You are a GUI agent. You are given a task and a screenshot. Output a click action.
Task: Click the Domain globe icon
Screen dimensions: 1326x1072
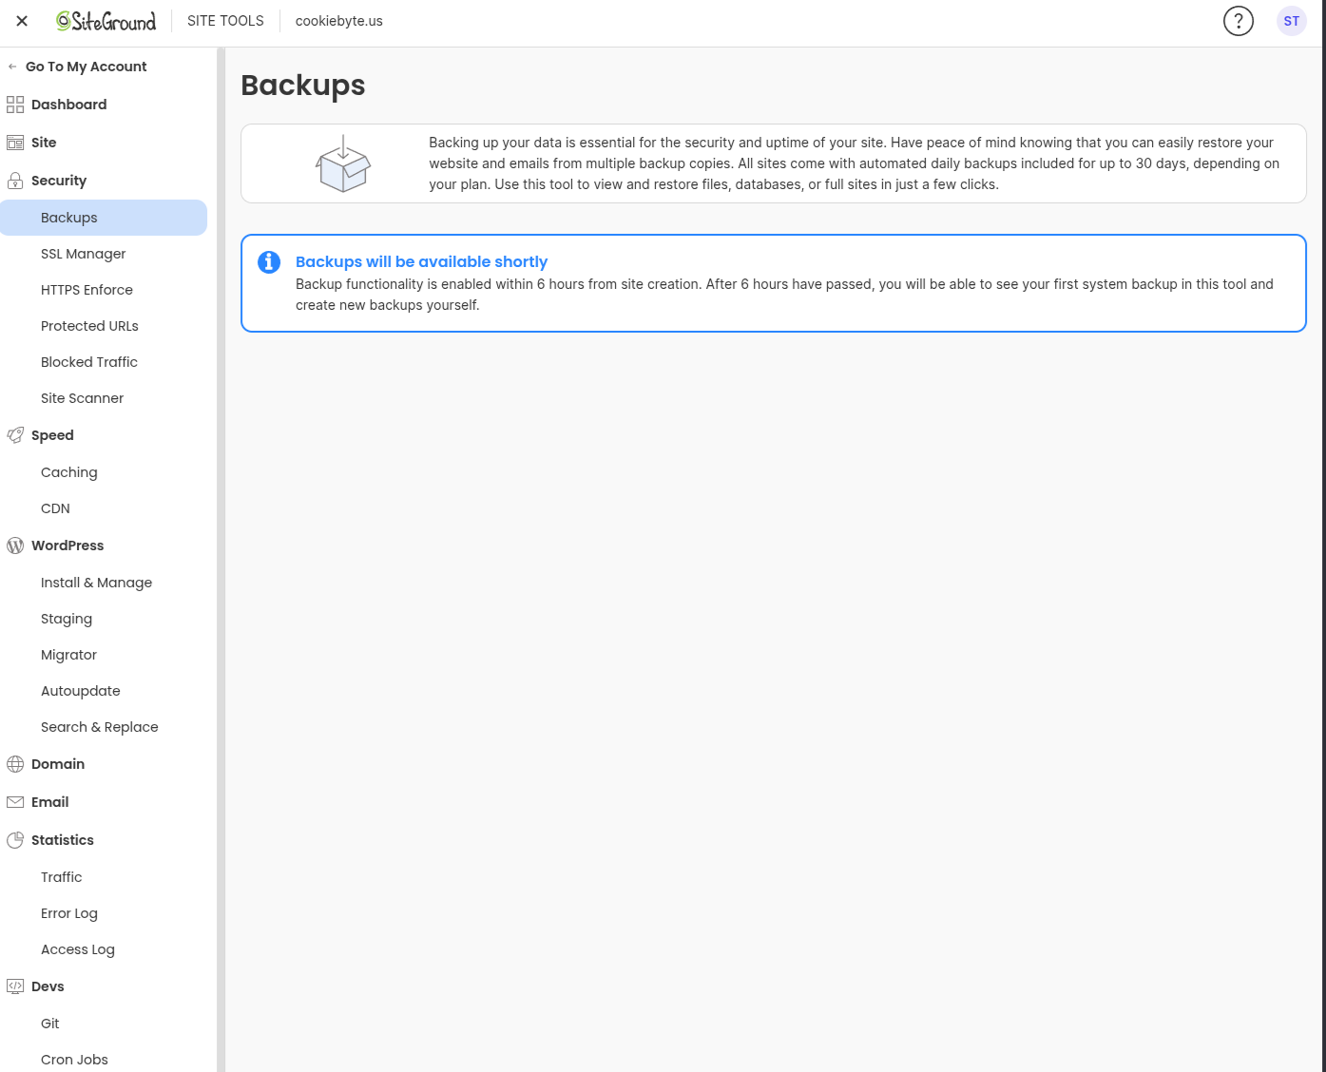[x=15, y=764]
